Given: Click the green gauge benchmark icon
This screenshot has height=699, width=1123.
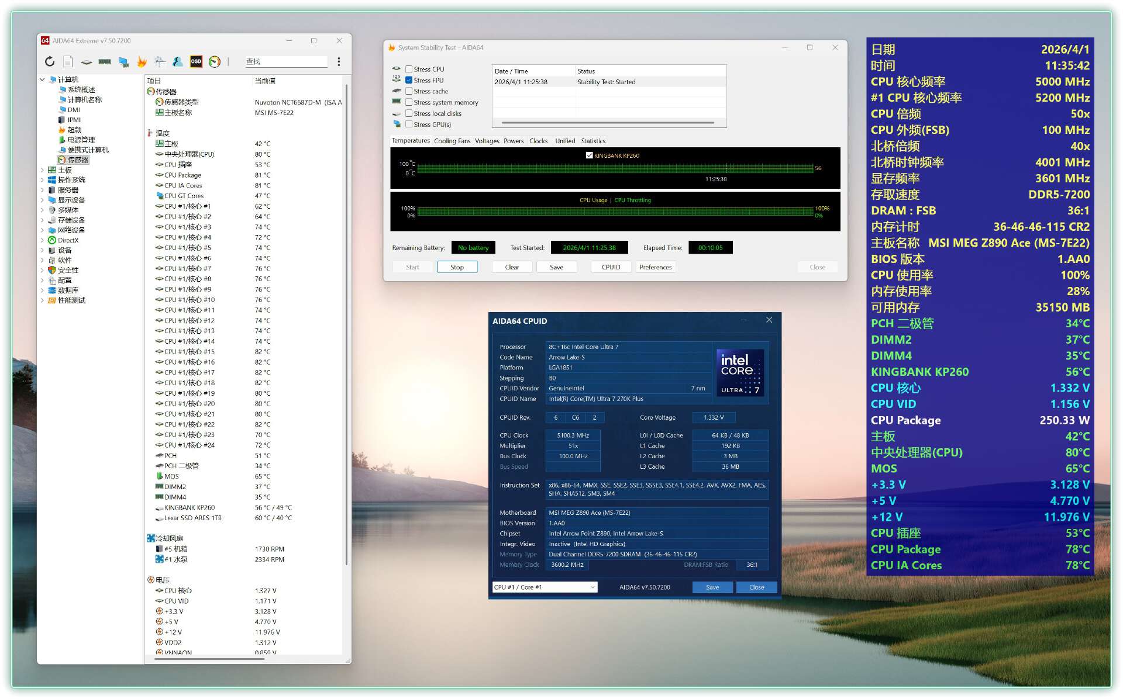Looking at the screenshot, I should click(215, 61).
